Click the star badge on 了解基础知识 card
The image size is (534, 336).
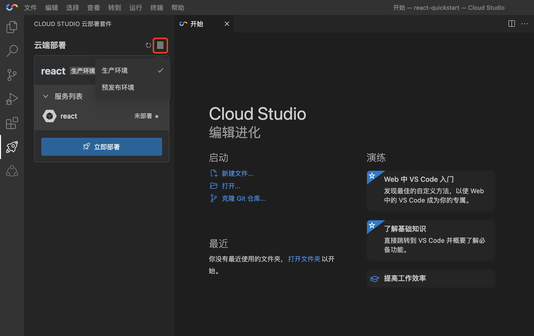click(372, 225)
